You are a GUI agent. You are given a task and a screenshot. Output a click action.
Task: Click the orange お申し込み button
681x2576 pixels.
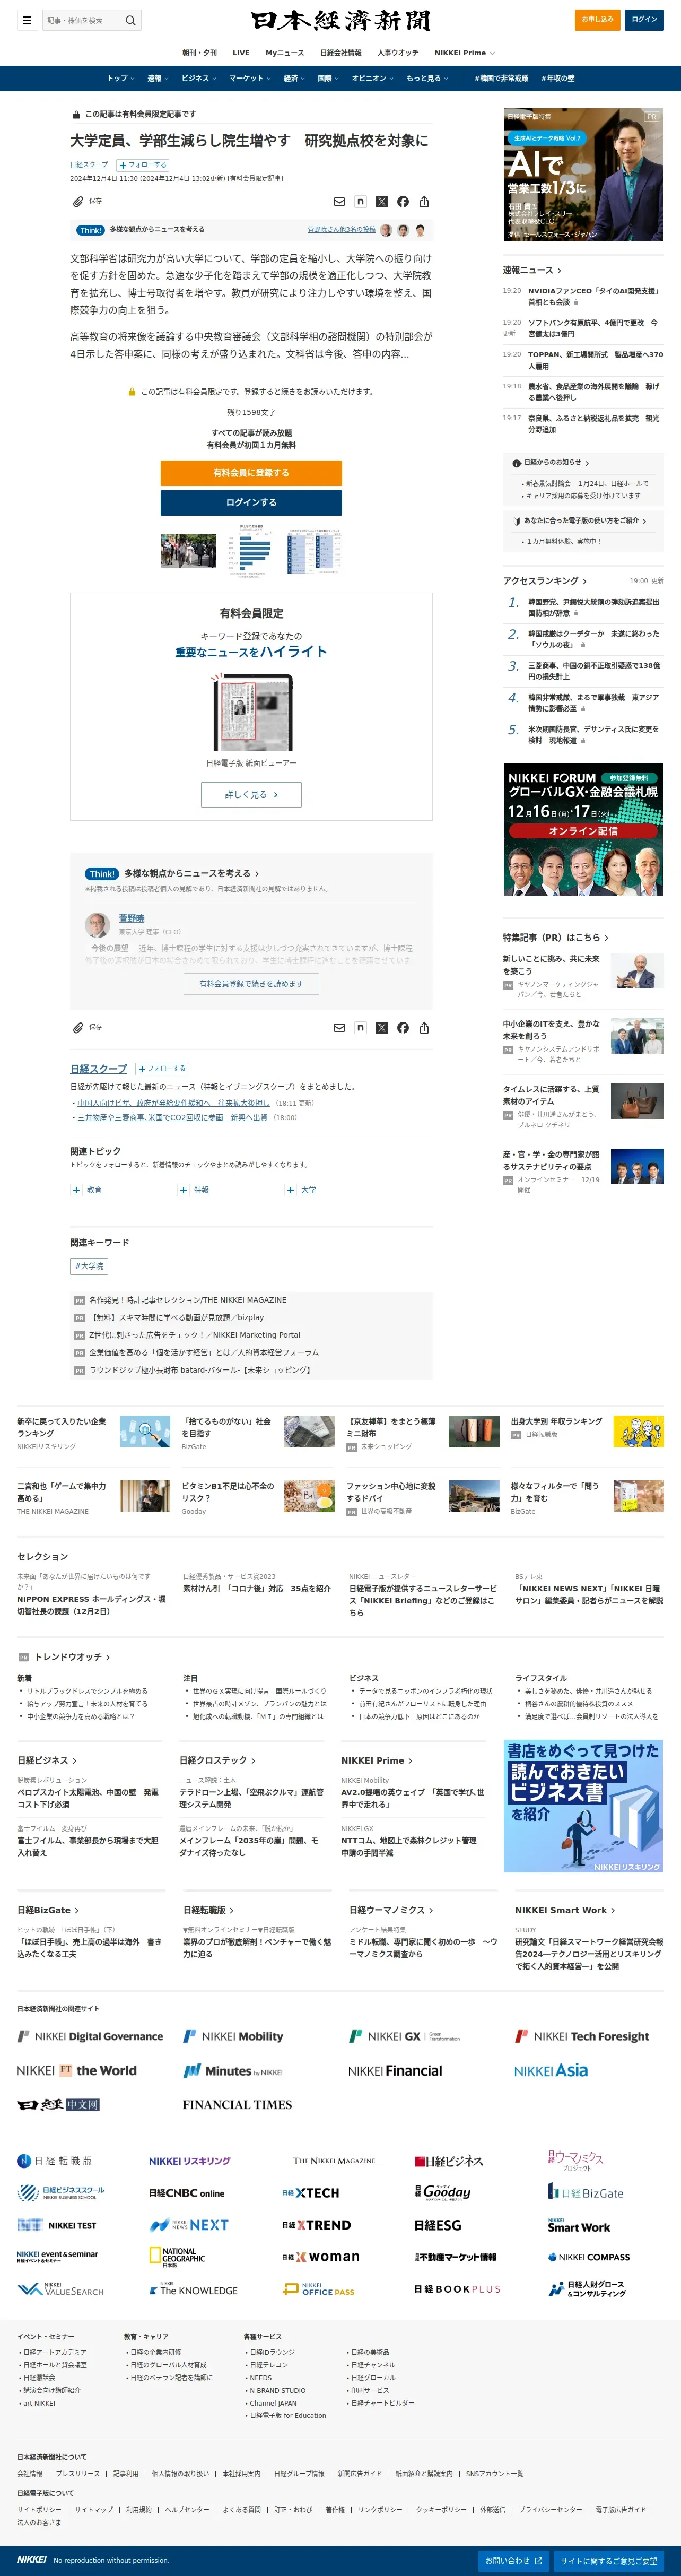(x=597, y=19)
